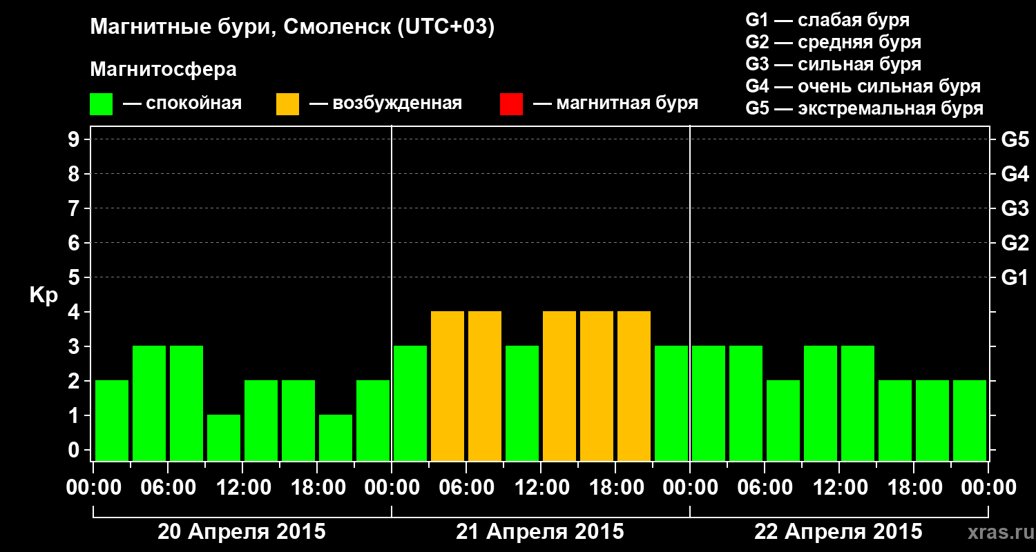The height and width of the screenshot is (552, 1036).
Task: Click the 21 April 21:00–00:00 green bar
Action: [671, 403]
